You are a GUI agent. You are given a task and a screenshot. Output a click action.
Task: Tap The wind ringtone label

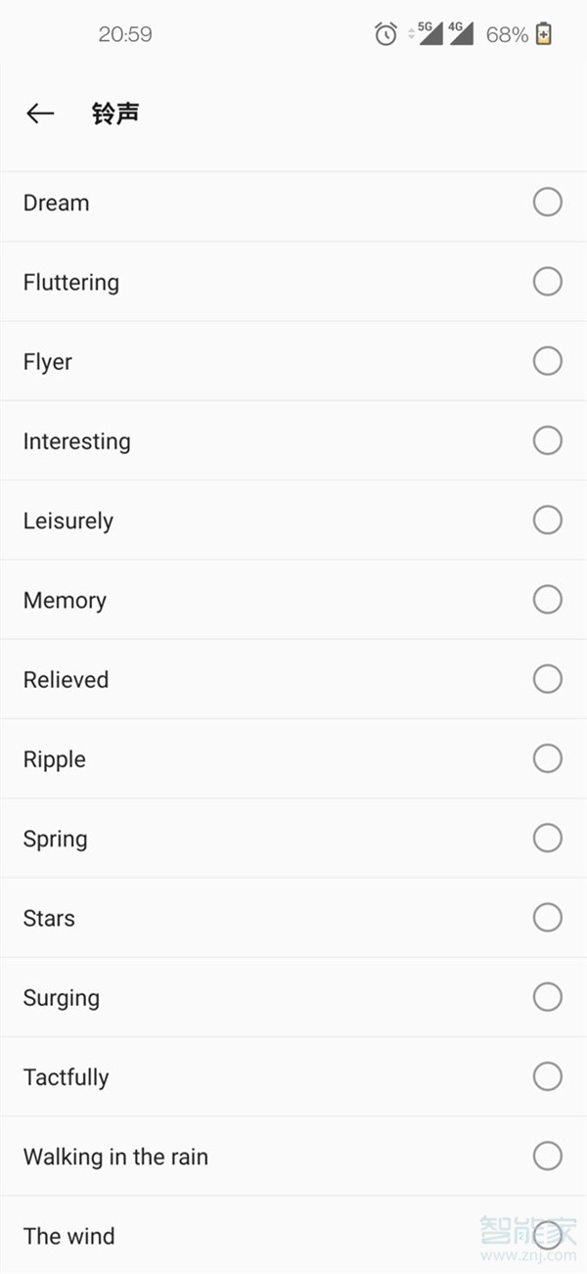(69, 1236)
